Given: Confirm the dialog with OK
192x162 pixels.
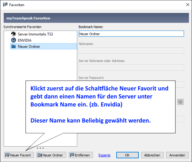Looking at the screenshot, I should pos(127,155).
